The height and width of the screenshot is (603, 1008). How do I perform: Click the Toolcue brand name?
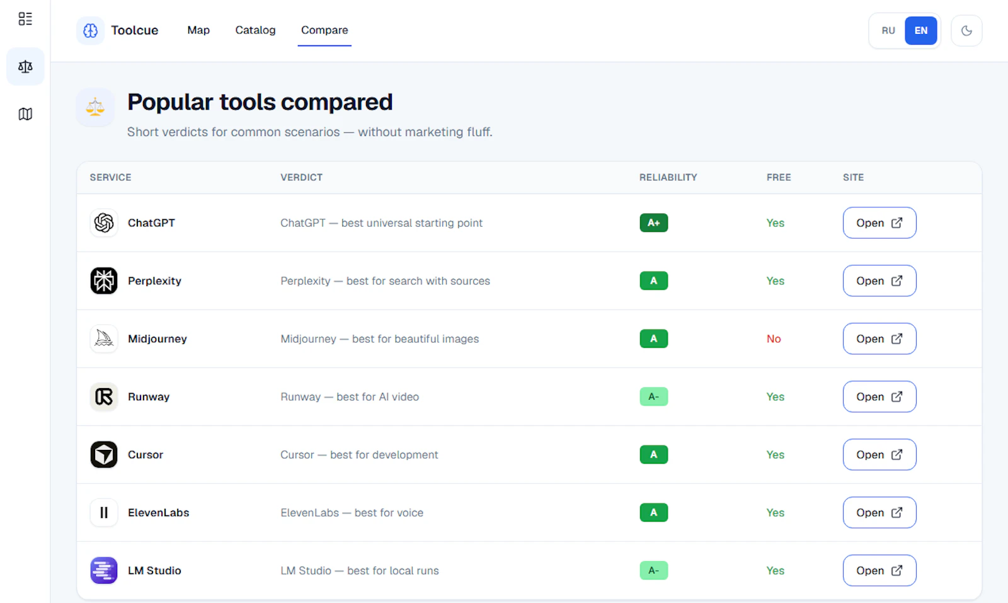coord(135,30)
